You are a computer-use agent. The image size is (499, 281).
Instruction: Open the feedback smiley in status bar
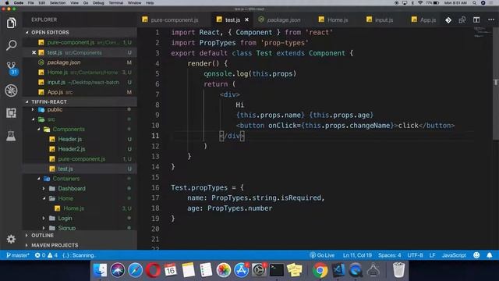(x=476, y=255)
